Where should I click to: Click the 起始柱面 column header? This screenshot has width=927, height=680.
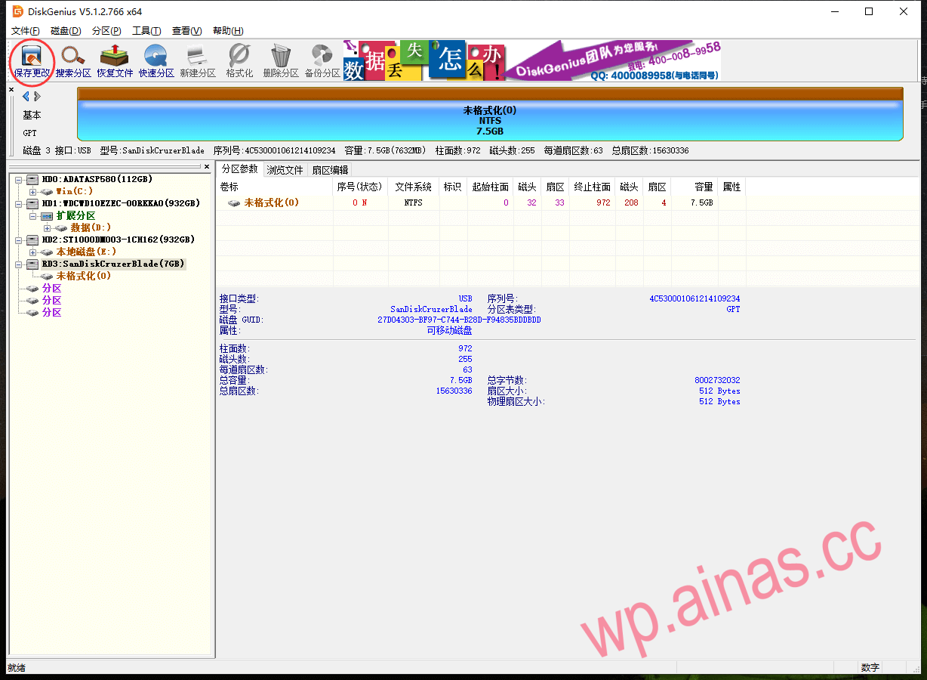490,187
